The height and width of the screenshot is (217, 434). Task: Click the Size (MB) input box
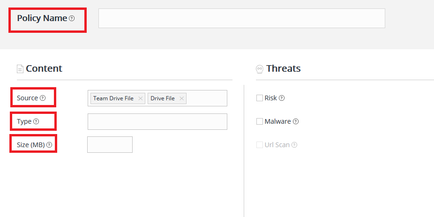coord(110,144)
